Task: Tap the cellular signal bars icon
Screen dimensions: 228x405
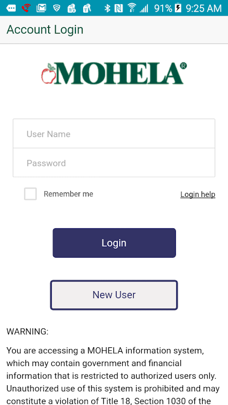Action: 144,8
